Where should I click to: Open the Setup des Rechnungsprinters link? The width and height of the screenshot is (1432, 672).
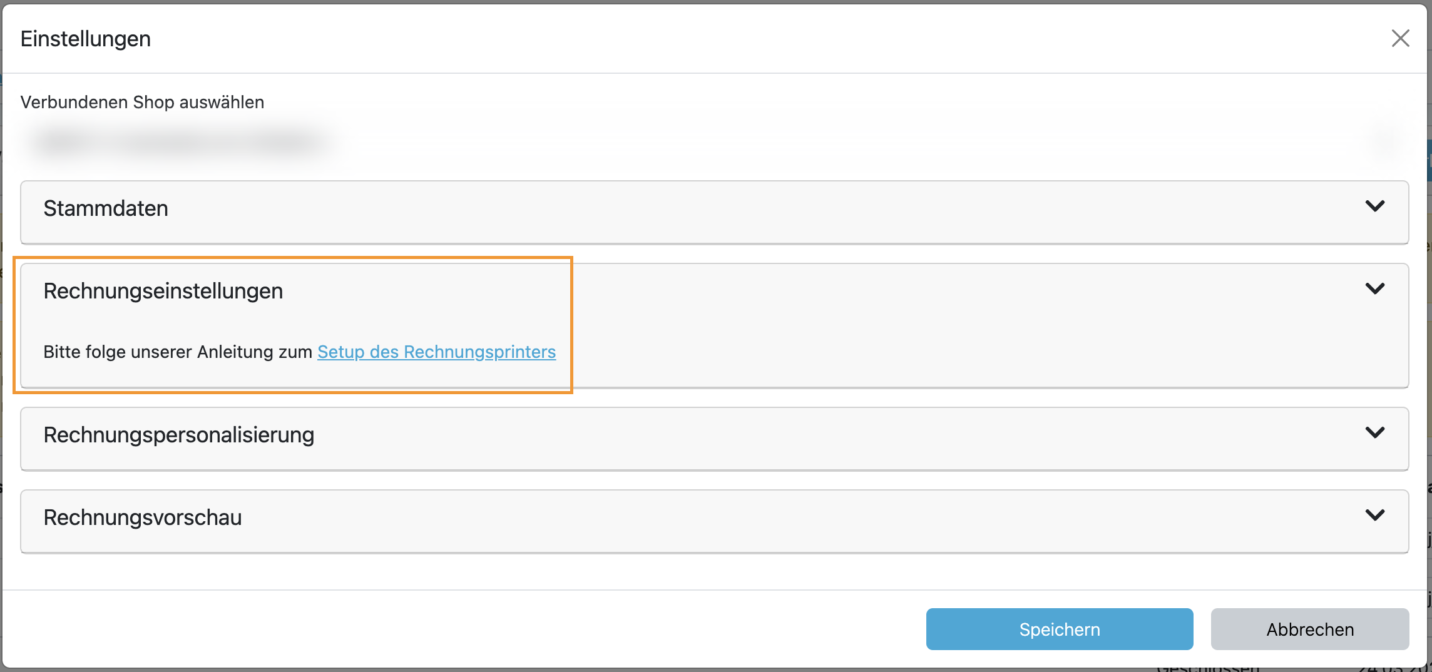coord(436,352)
